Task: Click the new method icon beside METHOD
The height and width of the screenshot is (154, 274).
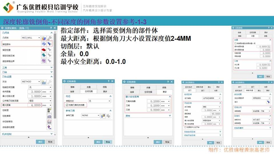Action: pos(44,82)
